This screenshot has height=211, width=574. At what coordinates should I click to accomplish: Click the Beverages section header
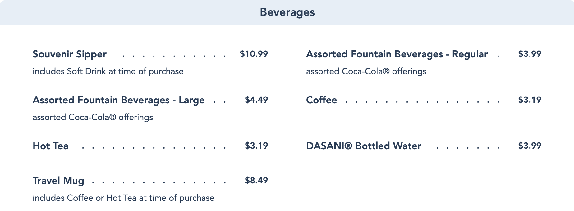coord(287,12)
